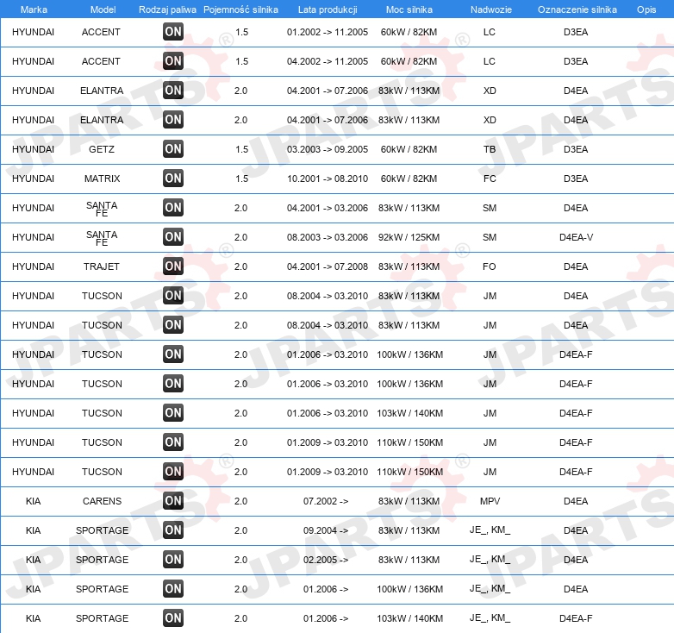Click the Marka column header

34,9
